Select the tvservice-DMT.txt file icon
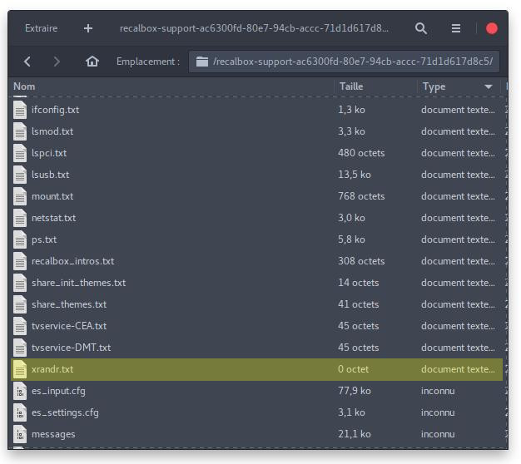This screenshot has height=464, width=521. coord(20,348)
